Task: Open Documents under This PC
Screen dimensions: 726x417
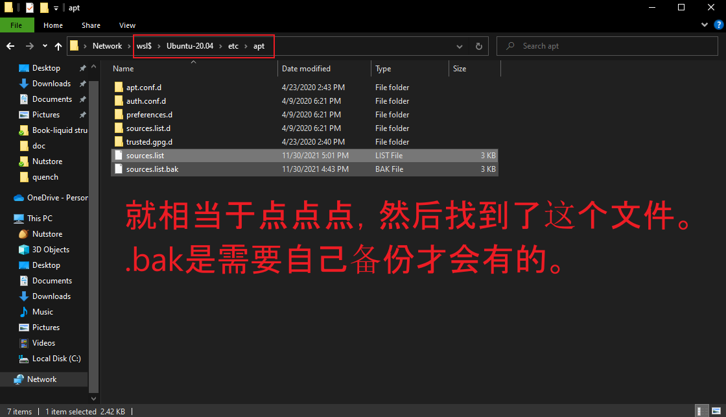Action: [52, 281]
